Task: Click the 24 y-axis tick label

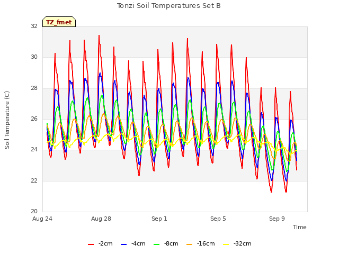Action: pyautogui.click(x=34, y=150)
